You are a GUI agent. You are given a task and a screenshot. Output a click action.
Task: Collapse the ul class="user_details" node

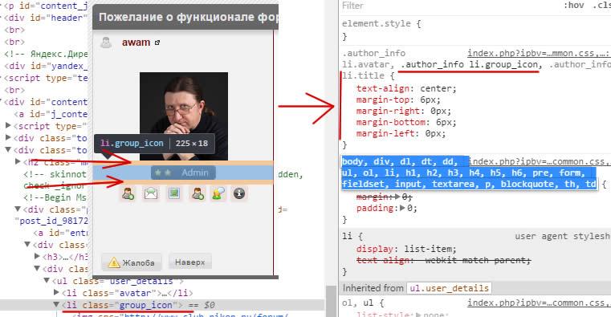(47, 280)
